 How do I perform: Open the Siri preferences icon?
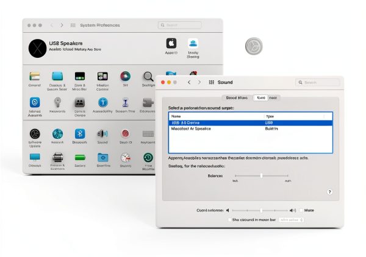(125, 76)
